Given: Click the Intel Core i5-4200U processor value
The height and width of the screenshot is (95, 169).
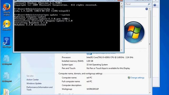Looking at the screenshot, I should click(110, 58).
